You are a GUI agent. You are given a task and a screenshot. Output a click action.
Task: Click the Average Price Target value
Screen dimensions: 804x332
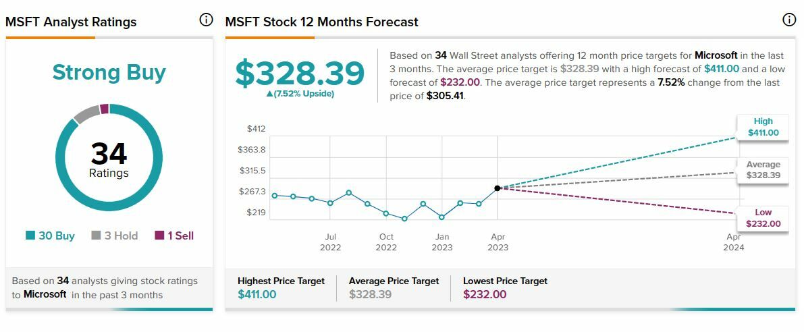click(x=370, y=294)
